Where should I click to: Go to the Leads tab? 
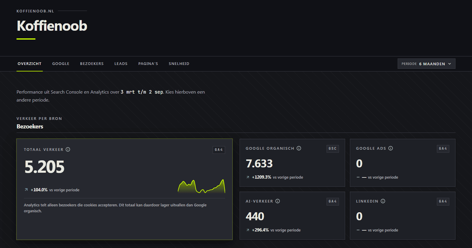pos(121,63)
